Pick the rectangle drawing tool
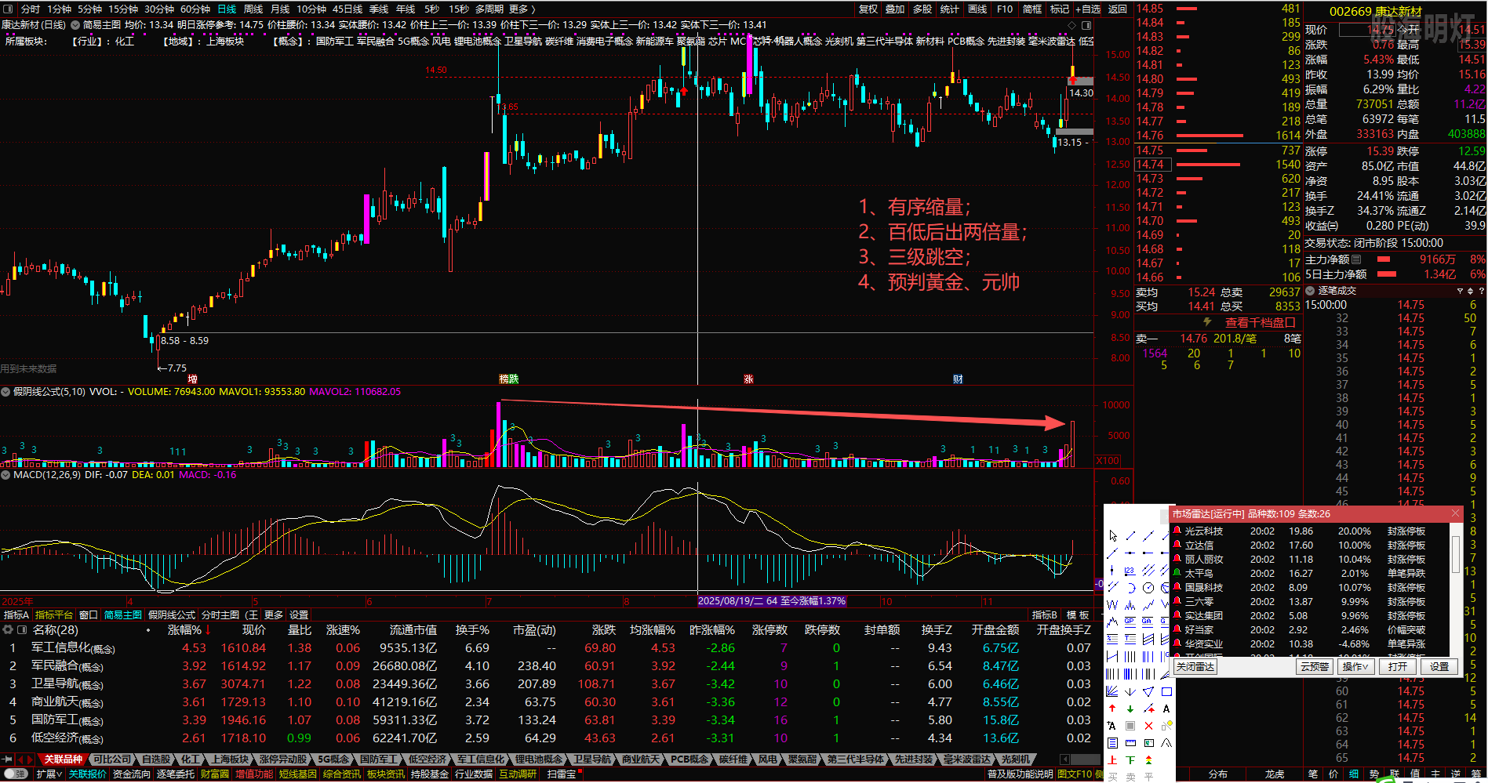 (x=1166, y=691)
